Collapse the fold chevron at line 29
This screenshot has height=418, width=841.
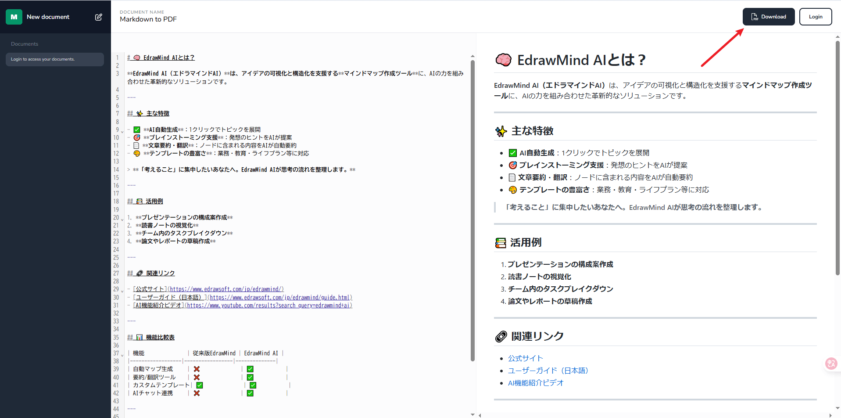coord(121,290)
